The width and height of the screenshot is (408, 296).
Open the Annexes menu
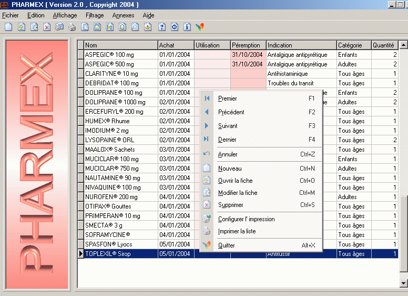click(124, 15)
